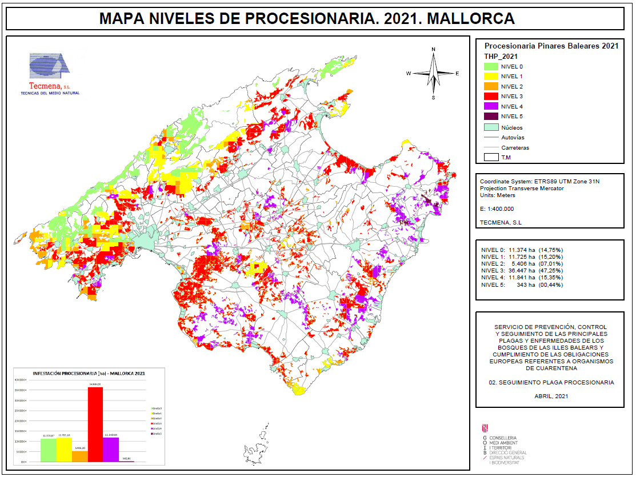Image resolution: width=636 pixels, height=477 pixels.
Task: Choose the red NIVEL 3 legend swatch
Action: tap(491, 97)
